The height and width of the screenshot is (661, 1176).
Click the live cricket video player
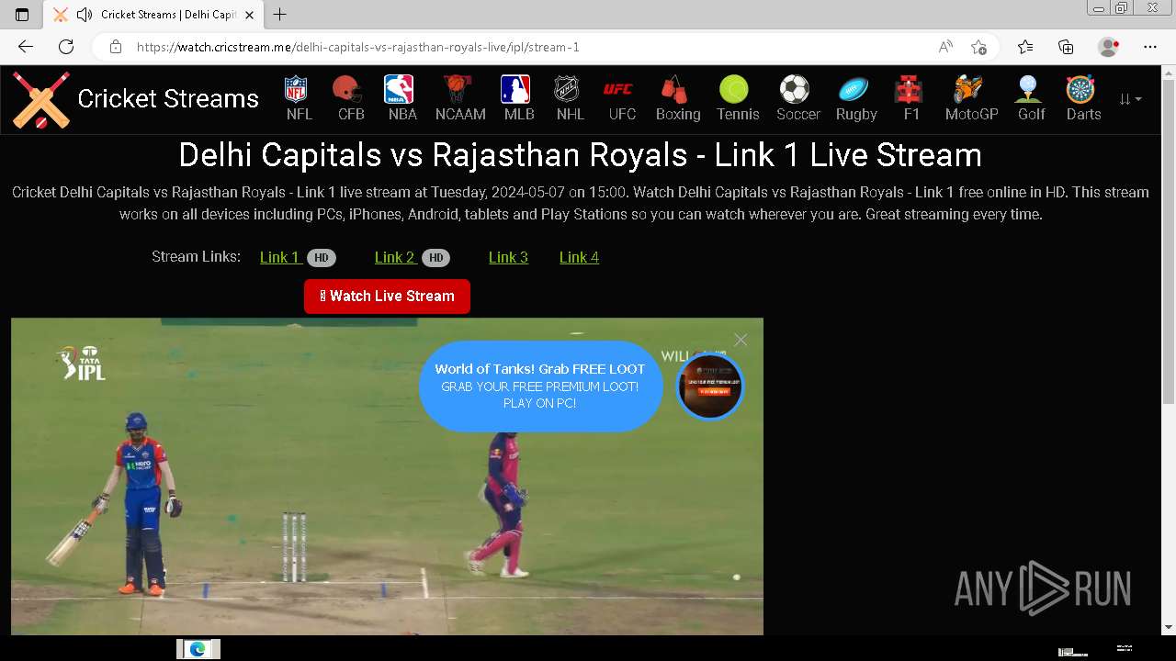tap(387, 476)
